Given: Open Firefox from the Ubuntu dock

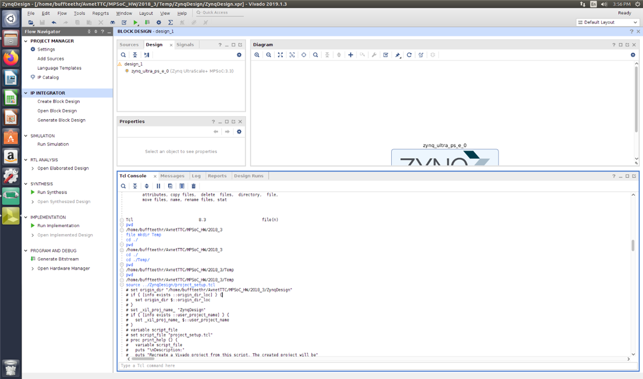Looking at the screenshot, I should point(11,58).
